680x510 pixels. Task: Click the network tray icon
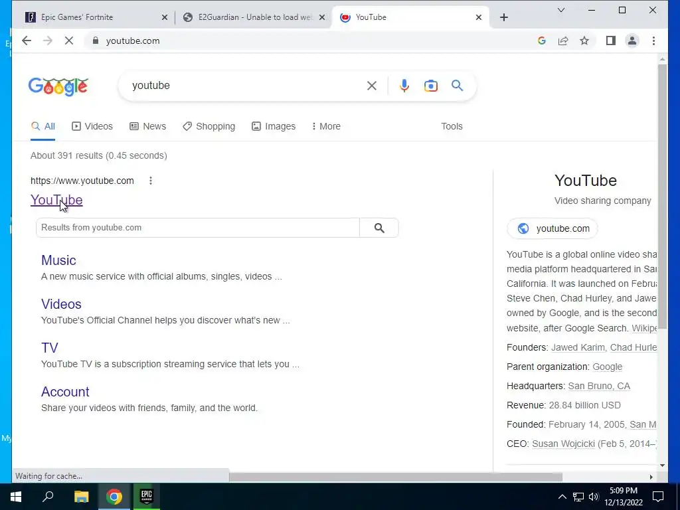pyautogui.click(x=578, y=497)
